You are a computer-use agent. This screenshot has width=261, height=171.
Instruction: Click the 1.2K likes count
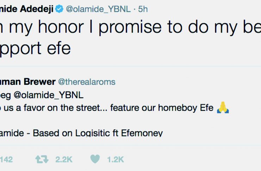tap(115, 159)
